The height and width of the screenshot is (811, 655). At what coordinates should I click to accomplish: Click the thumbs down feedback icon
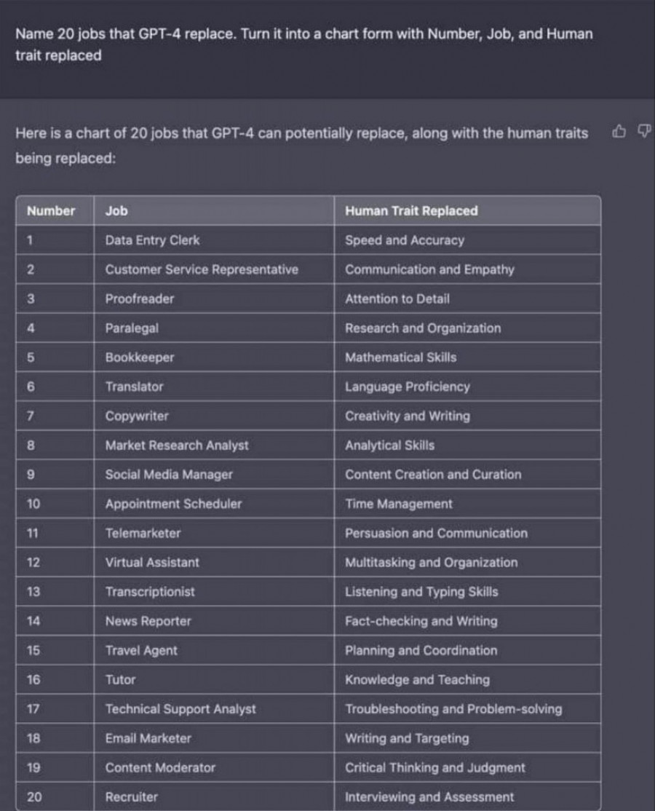click(643, 132)
